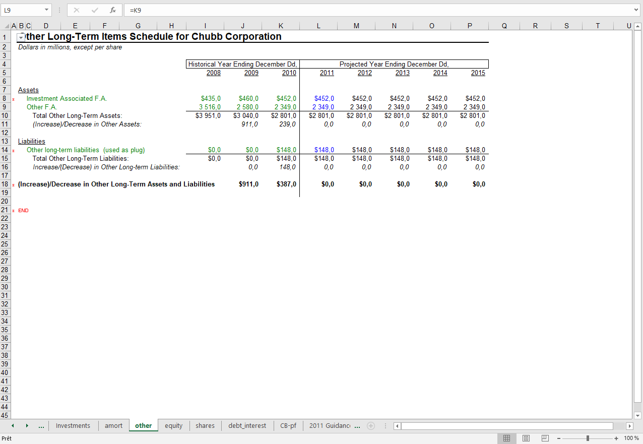The height and width of the screenshot is (444, 643).
Task: Click the 2015 year header
Action: coord(478,73)
